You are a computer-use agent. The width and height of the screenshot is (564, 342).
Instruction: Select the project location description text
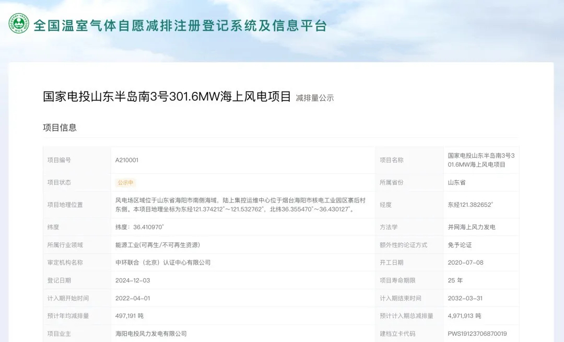[240, 205]
